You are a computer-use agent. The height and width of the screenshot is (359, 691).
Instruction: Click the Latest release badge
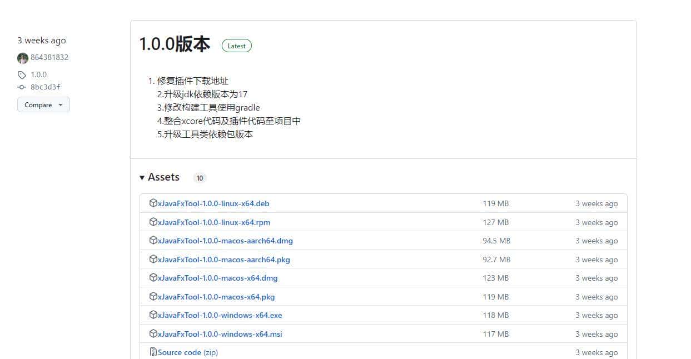(236, 46)
